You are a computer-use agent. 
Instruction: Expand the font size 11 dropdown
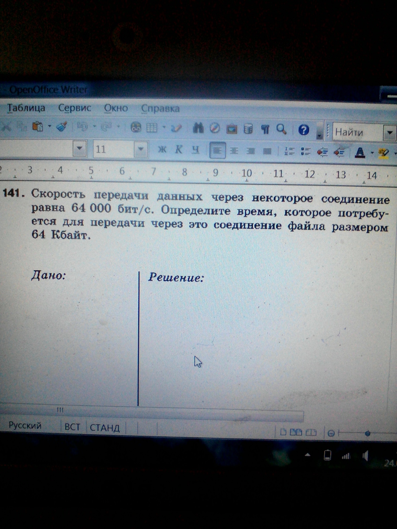pos(141,149)
